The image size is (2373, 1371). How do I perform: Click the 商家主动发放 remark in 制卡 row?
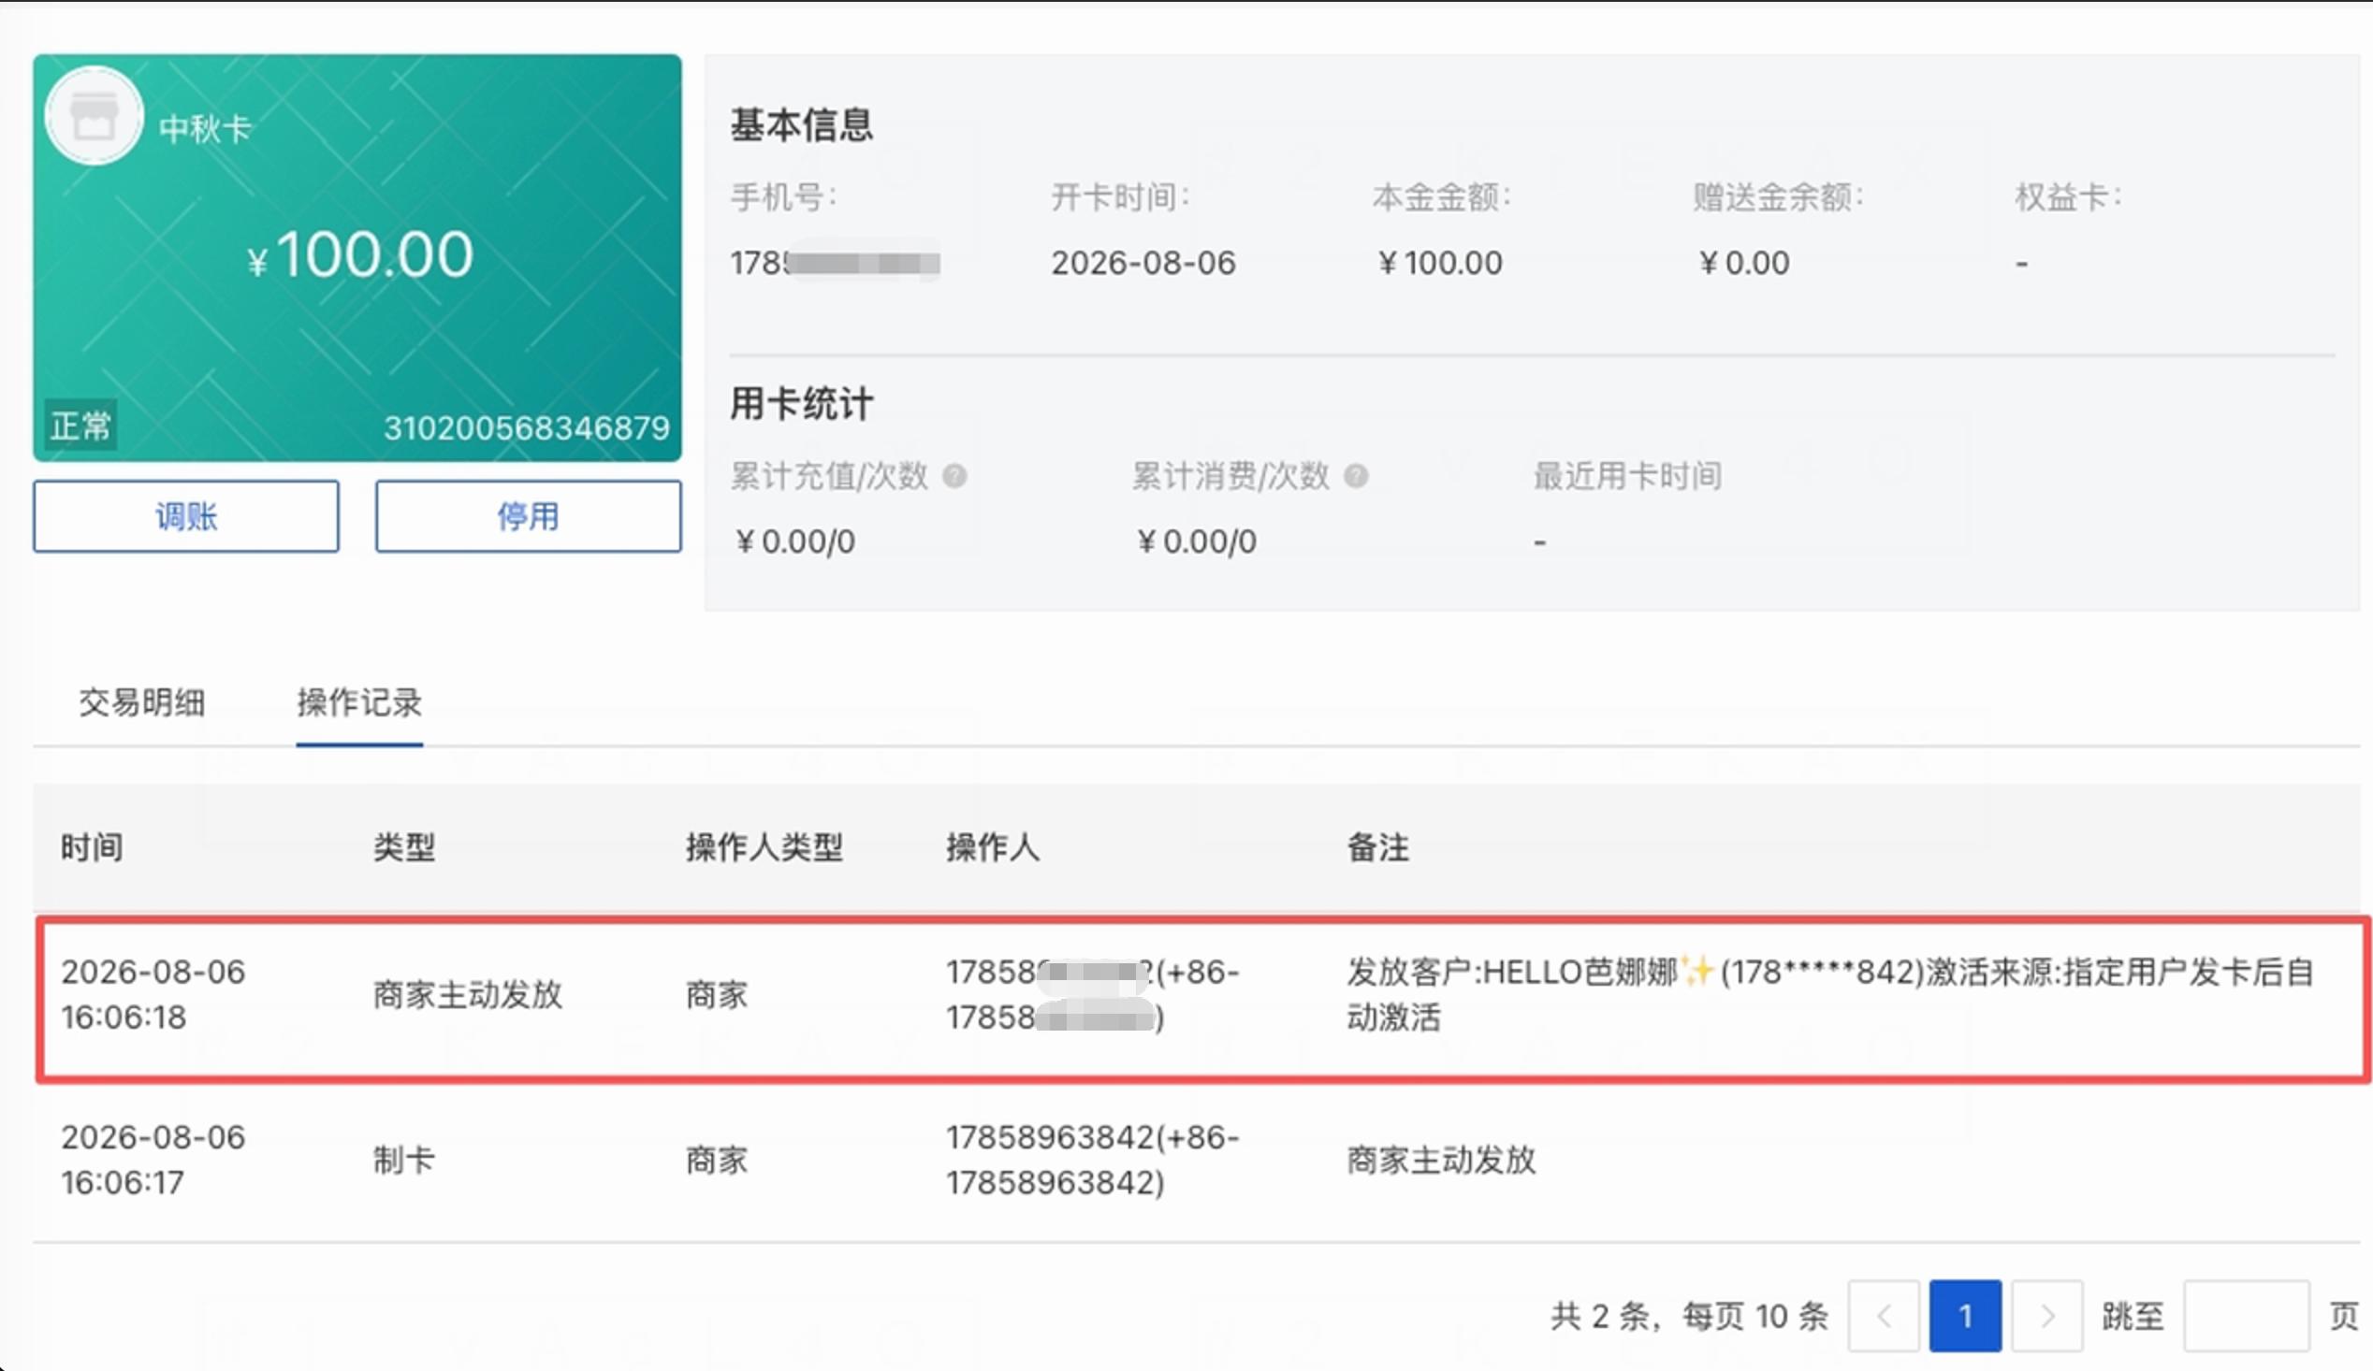[1442, 1160]
